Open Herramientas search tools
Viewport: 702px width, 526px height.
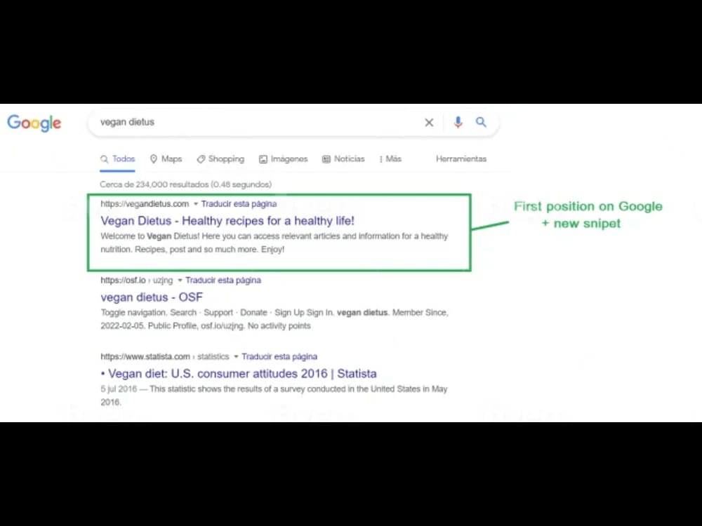tap(461, 159)
